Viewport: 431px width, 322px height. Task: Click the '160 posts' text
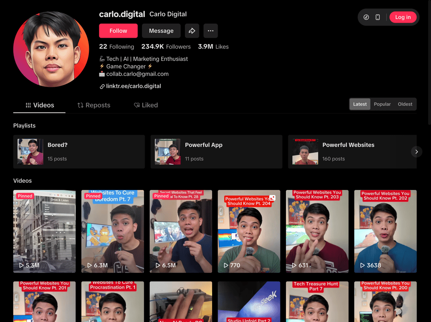point(333,158)
